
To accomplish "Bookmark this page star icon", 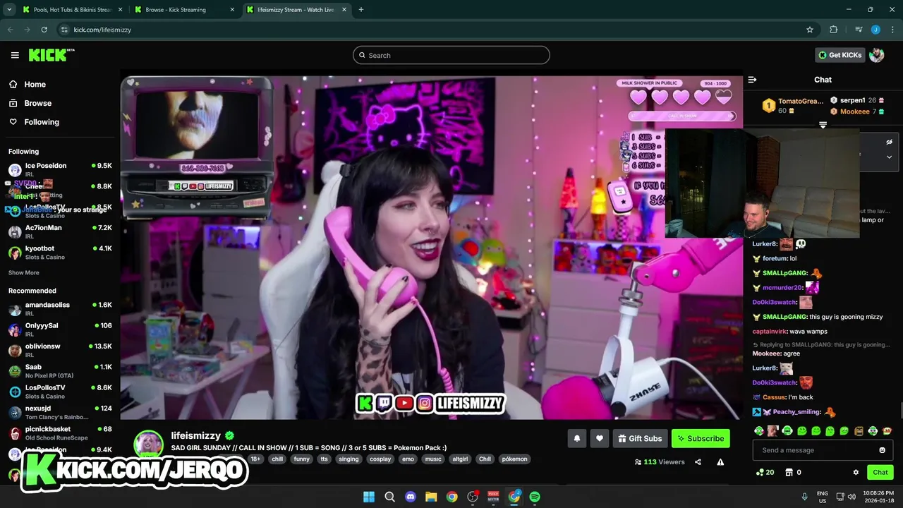I will (810, 30).
